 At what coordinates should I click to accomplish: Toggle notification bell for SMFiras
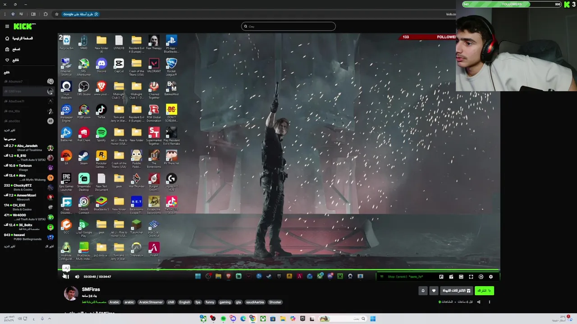(423, 291)
